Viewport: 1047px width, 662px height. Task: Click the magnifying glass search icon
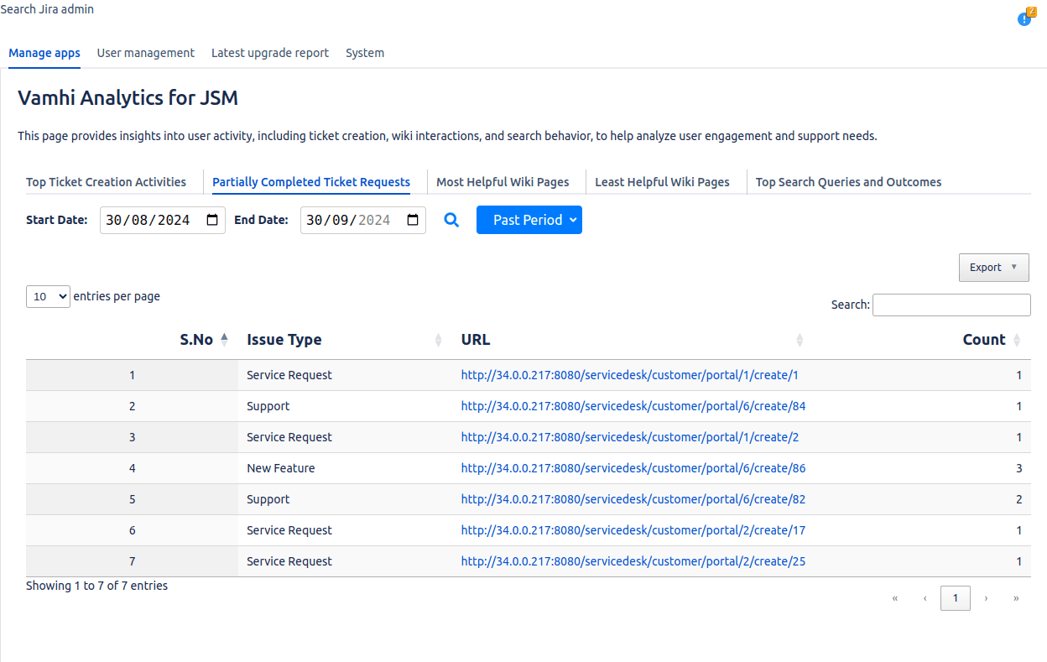(x=451, y=220)
